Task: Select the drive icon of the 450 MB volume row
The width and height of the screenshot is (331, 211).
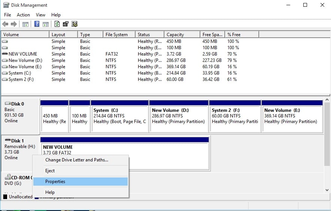Action: pos(5,41)
